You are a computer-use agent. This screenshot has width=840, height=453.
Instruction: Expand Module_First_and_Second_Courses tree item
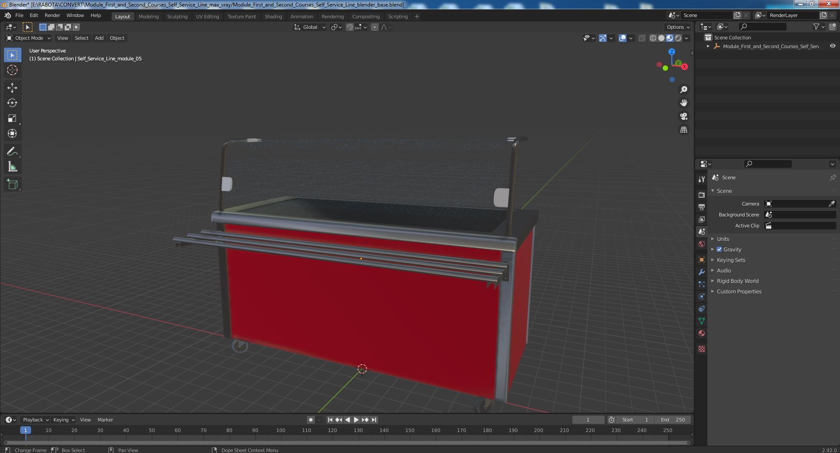point(708,46)
